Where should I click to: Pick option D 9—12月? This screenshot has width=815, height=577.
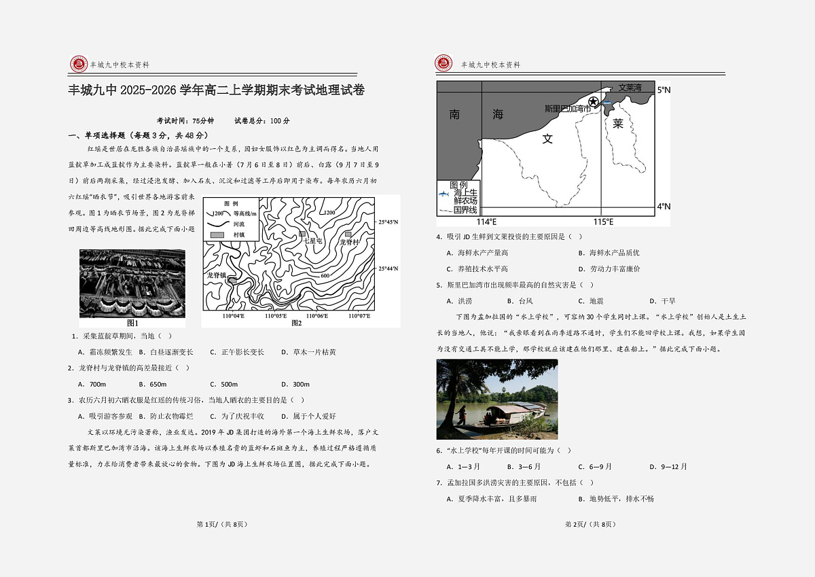[669, 467]
